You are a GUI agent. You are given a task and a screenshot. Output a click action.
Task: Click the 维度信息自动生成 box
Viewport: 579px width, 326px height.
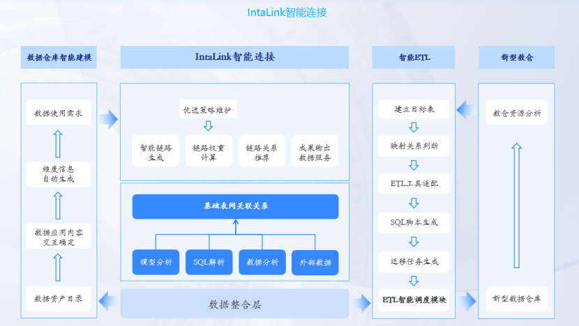(59, 174)
